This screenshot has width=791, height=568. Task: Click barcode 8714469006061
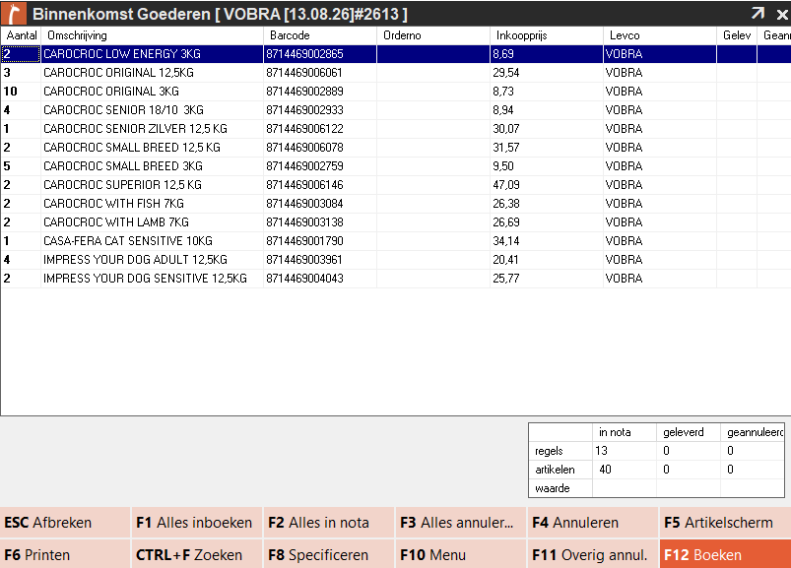(x=304, y=73)
